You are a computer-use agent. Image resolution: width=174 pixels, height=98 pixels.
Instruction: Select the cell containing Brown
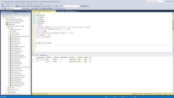[x=56, y=62]
